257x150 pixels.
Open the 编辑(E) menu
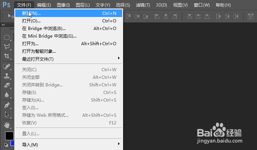[44, 5]
